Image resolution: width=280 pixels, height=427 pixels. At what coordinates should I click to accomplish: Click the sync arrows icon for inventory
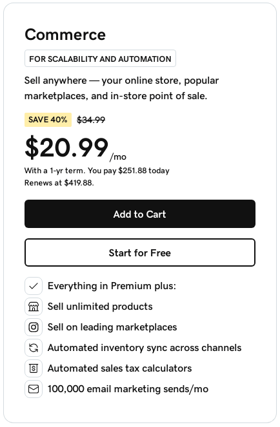[x=34, y=348]
